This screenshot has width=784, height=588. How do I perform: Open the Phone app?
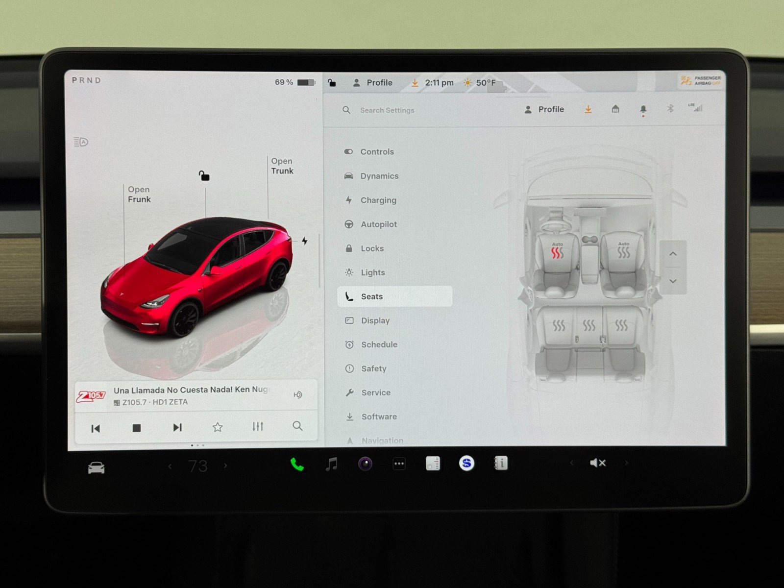tap(297, 464)
